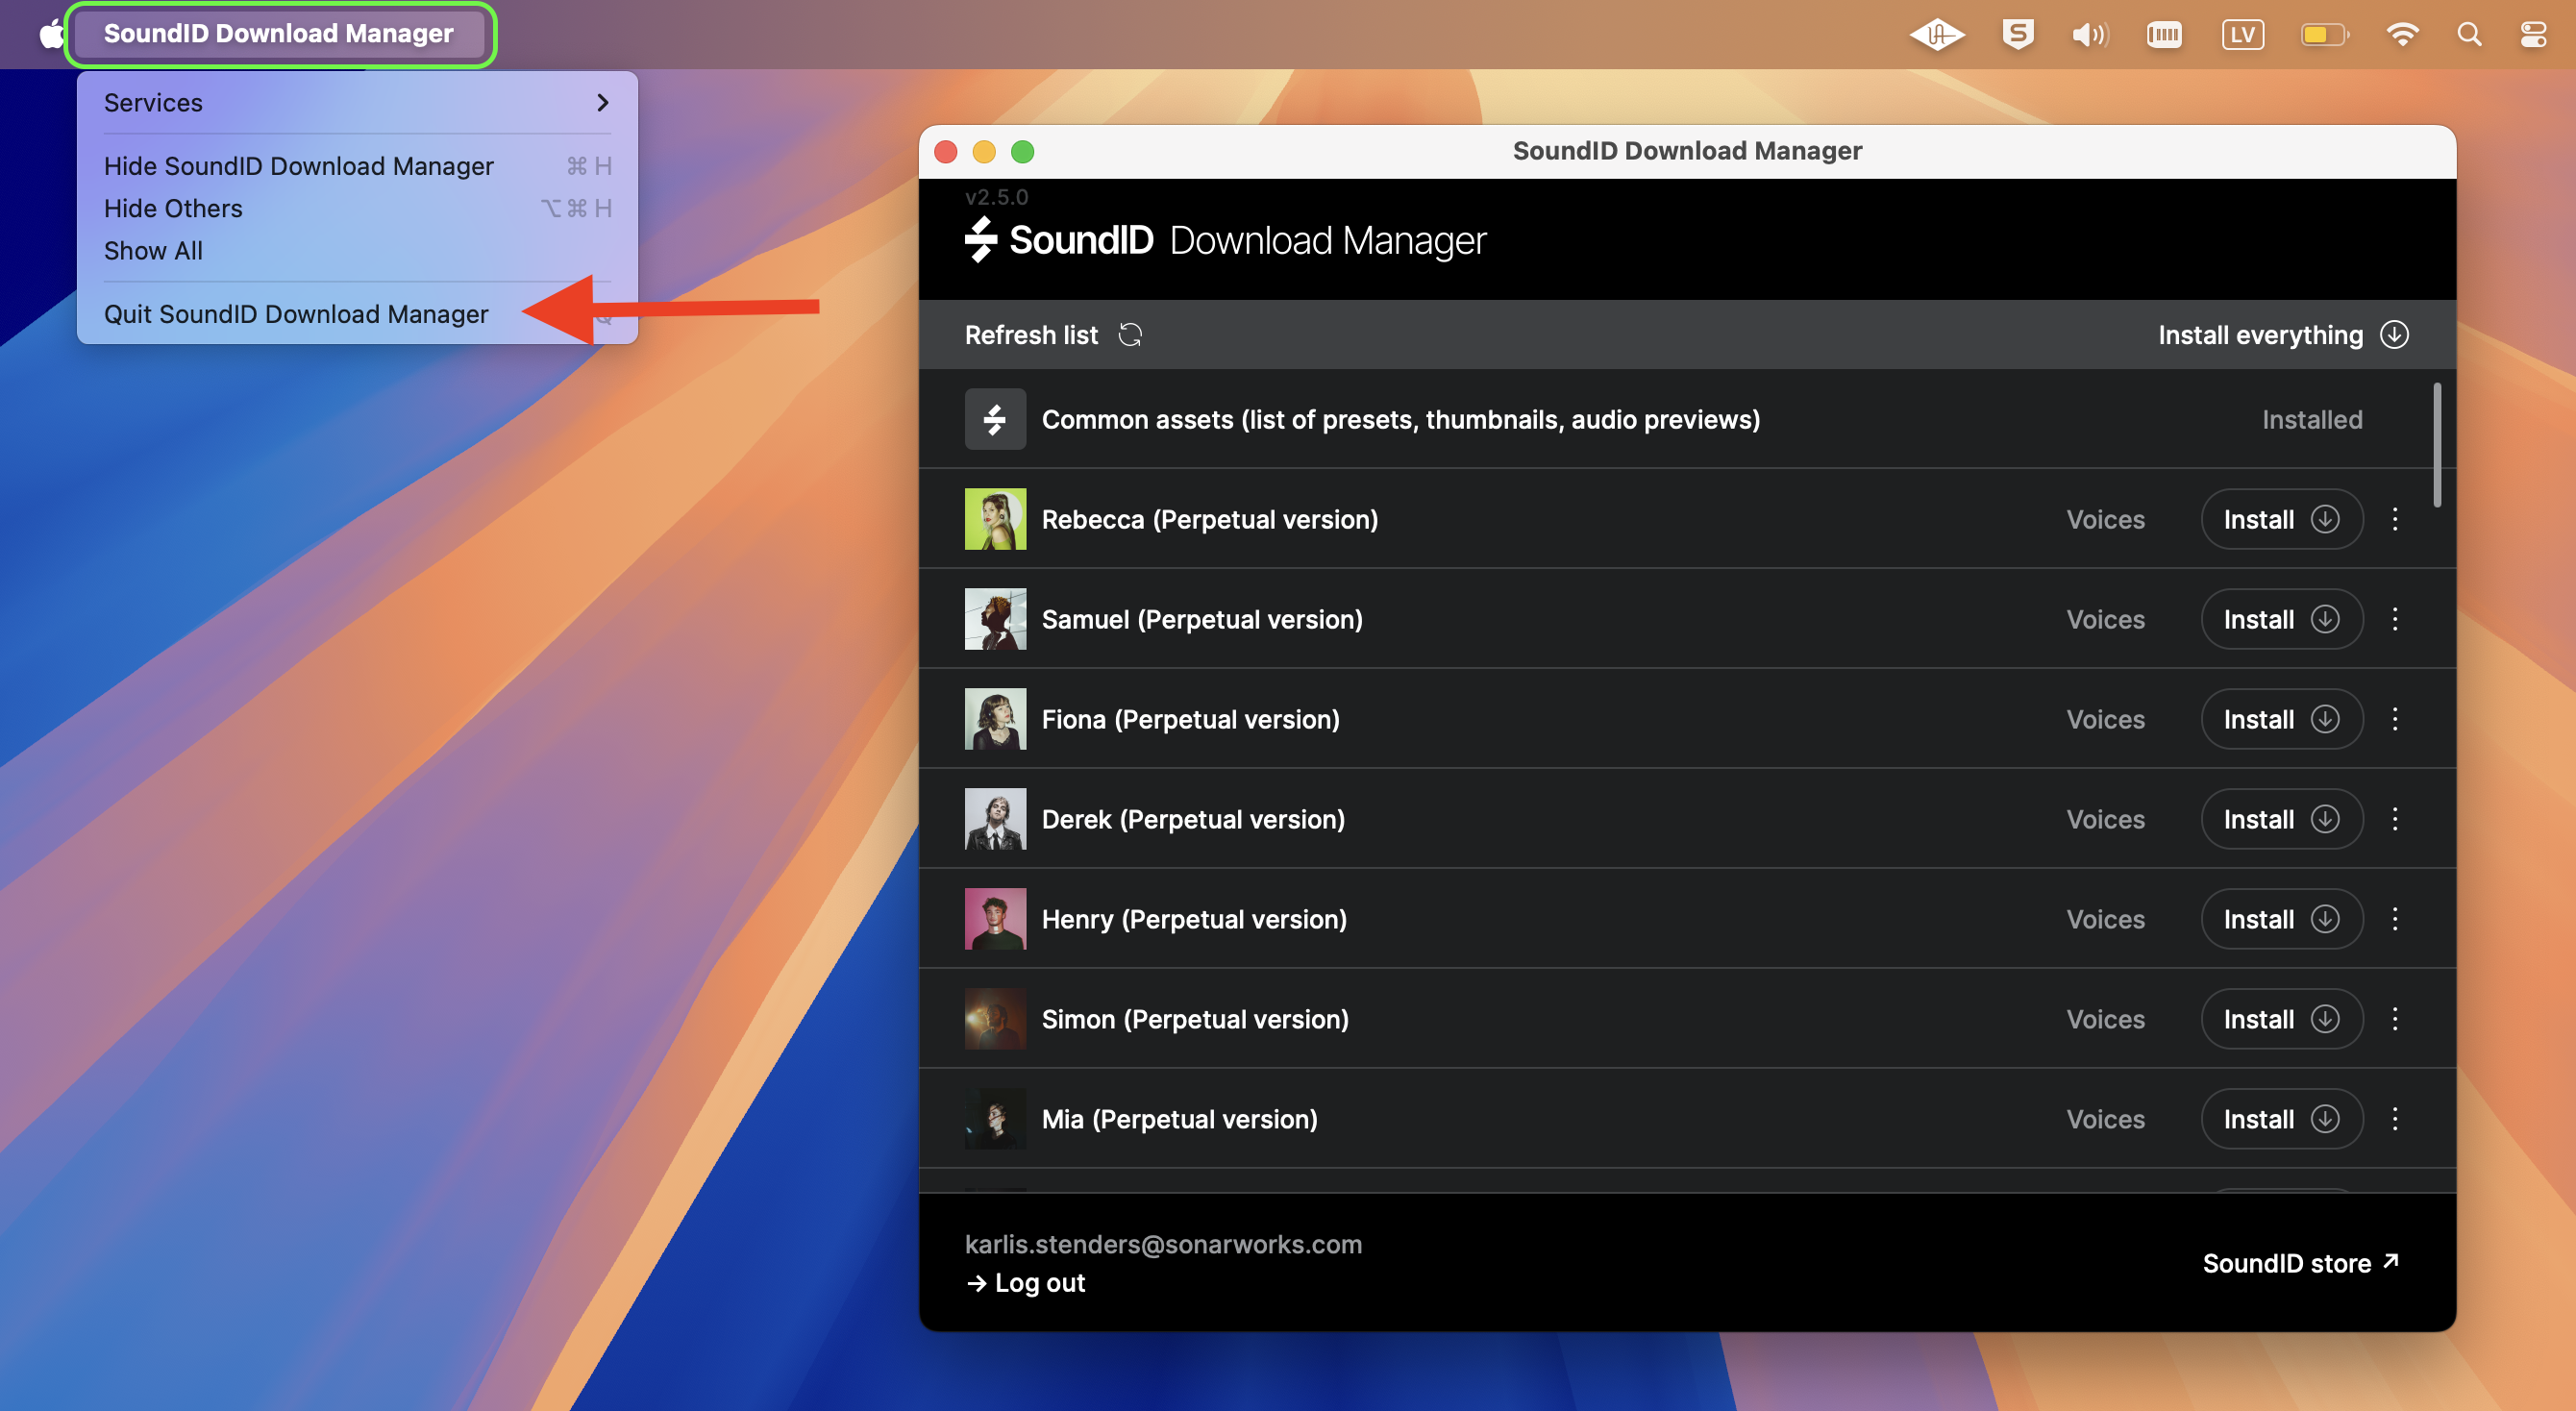Open SoundID S menu bar icon
The width and height of the screenshot is (2576, 1411).
2018,34
